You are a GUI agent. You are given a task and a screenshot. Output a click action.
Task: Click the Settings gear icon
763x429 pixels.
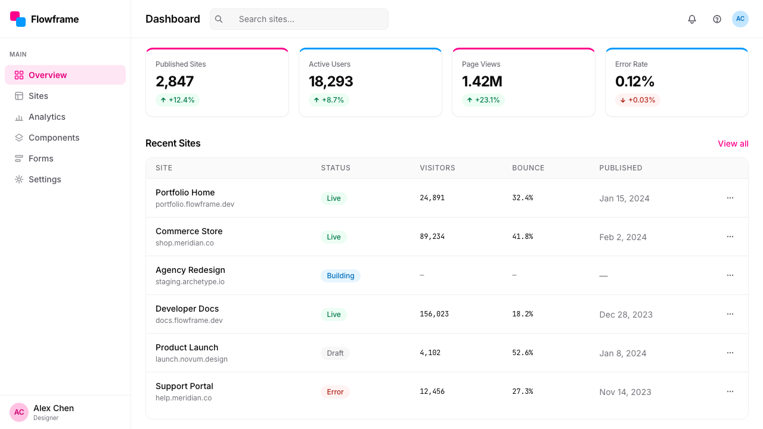(19, 179)
